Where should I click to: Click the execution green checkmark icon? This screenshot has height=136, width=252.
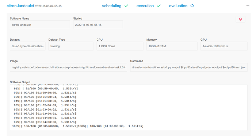pos(159,6)
